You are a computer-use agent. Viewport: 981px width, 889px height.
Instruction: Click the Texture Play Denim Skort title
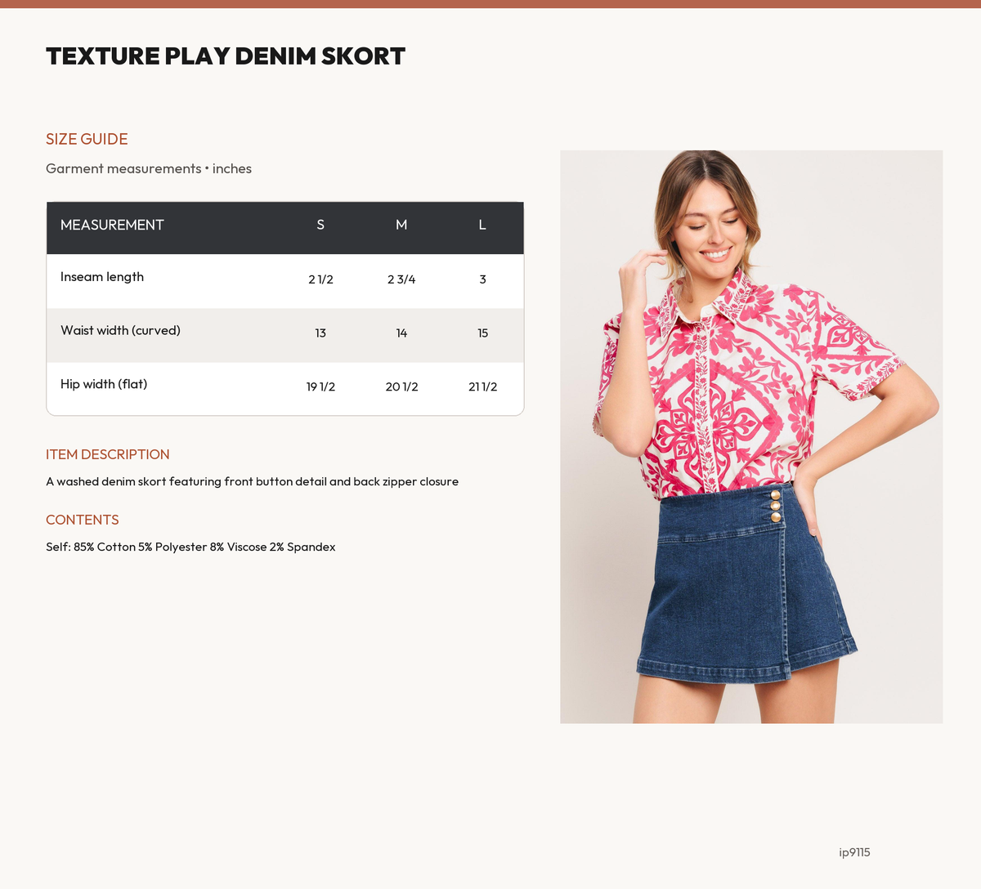pos(226,56)
